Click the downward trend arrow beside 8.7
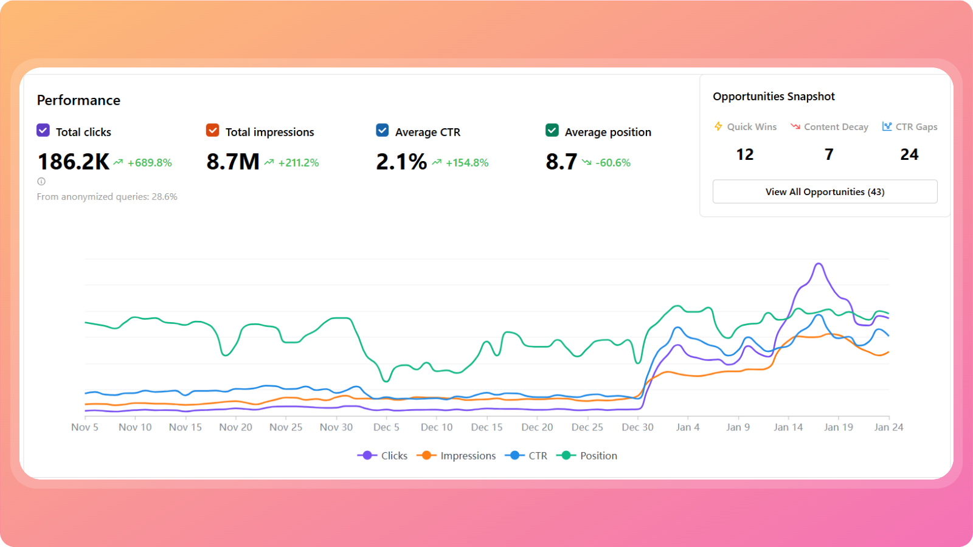 (x=586, y=162)
